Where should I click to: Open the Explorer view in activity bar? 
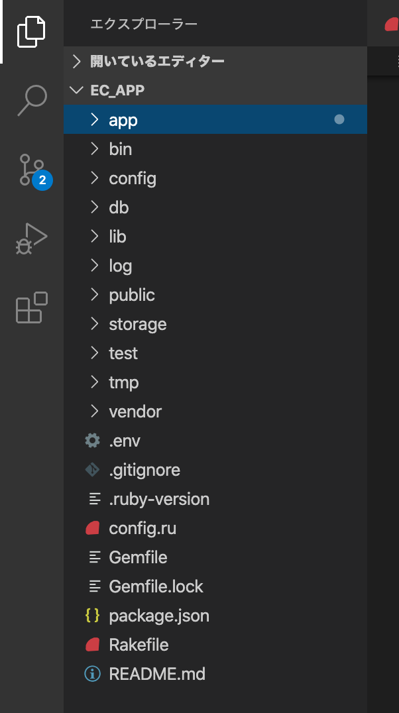coord(31,32)
